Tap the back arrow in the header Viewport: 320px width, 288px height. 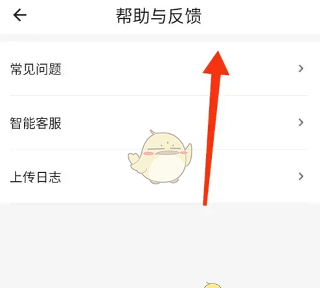[19, 15]
